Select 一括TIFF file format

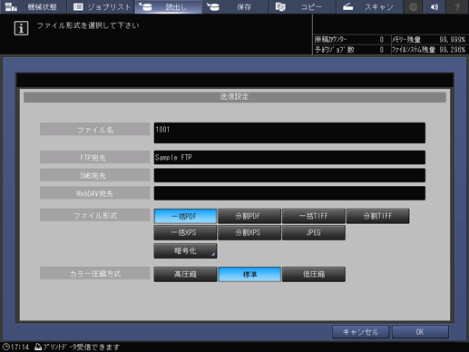(314, 216)
